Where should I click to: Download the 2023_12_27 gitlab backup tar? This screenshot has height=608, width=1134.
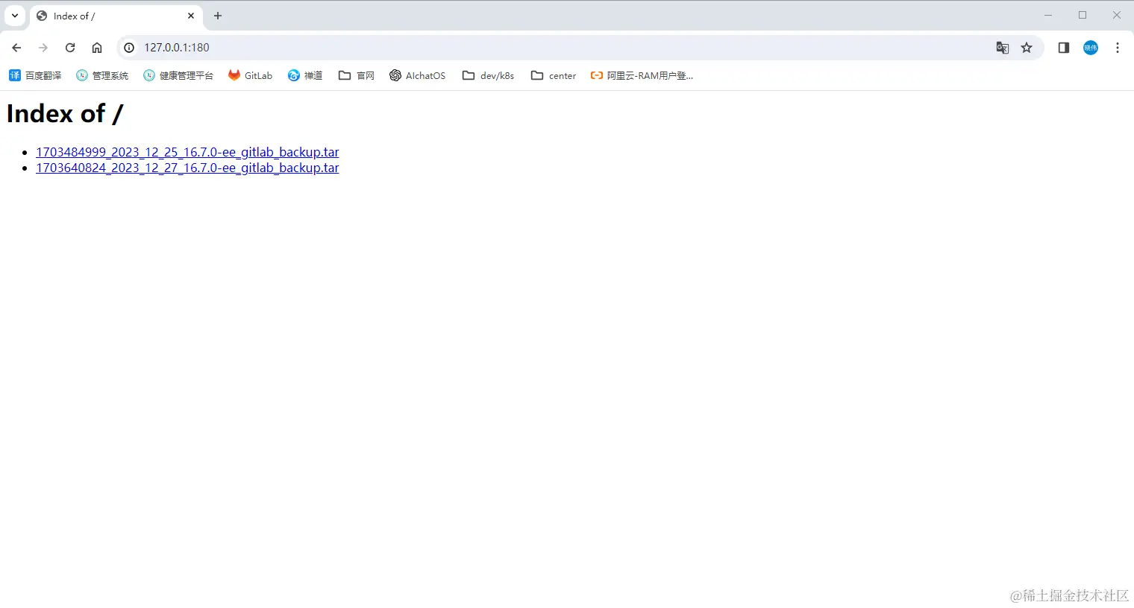point(187,168)
